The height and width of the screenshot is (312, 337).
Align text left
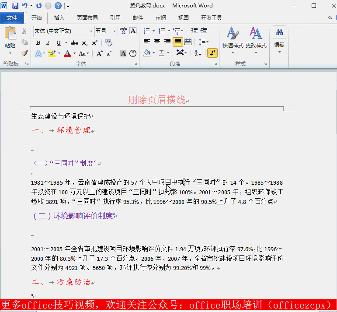click(x=147, y=42)
